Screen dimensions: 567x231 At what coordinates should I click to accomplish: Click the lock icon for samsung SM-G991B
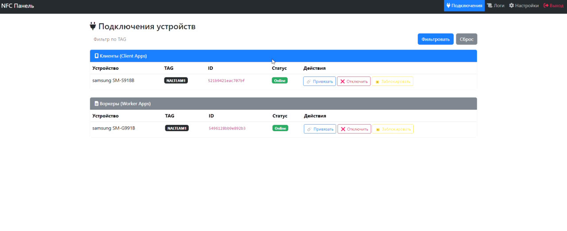click(x=378, y=129)
